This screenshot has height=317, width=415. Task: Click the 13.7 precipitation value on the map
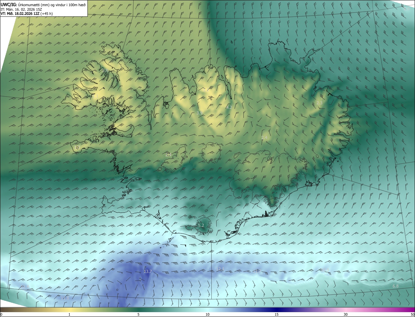click(148, 271)
